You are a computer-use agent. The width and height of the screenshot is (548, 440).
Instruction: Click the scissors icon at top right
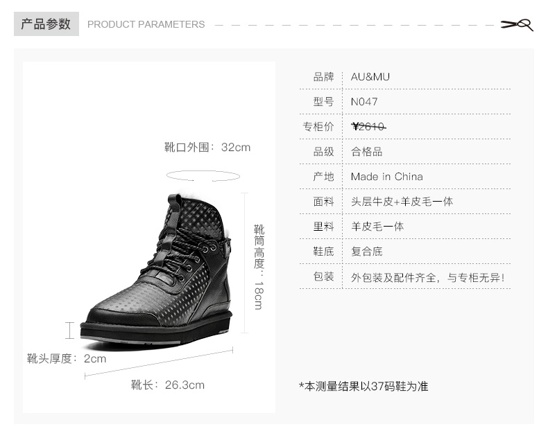[x=517, y=25]
